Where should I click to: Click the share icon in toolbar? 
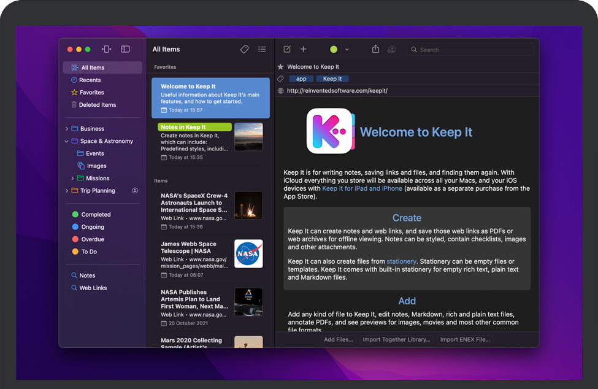coord(376,49)
